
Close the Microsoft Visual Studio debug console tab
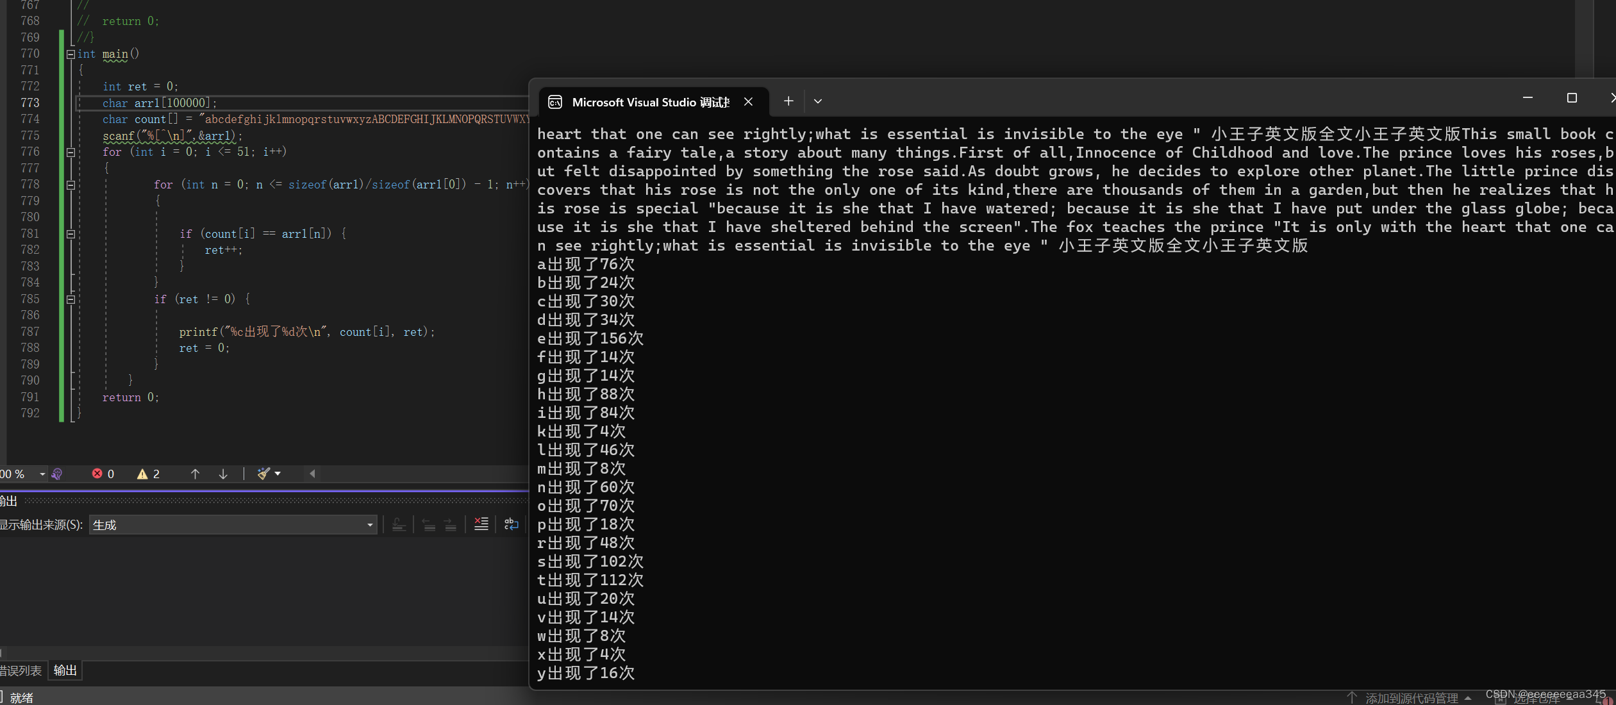point(748,102)
